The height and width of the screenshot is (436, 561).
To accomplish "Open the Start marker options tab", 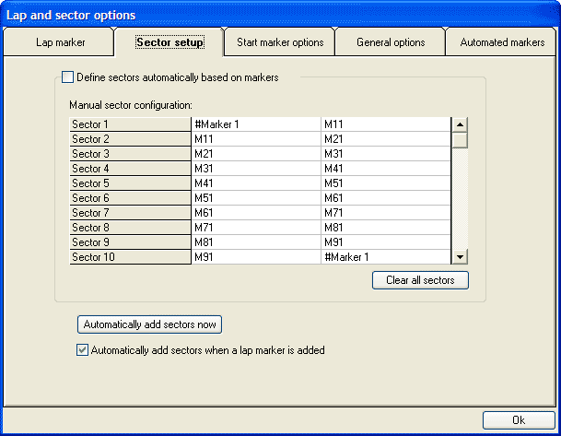I will (x=280, y=42).
